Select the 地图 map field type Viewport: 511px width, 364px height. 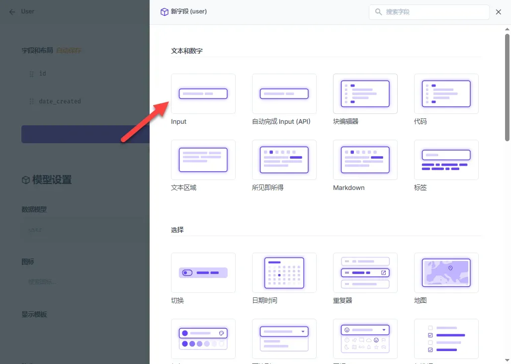(x=446, y=273)
